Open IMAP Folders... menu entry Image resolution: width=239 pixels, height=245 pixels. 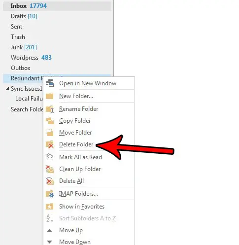pos(89,194)
